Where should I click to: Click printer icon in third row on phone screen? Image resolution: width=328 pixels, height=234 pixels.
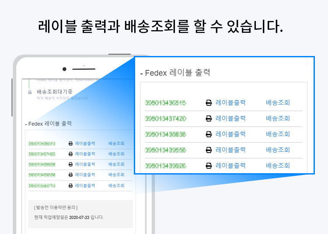click(x=71, y=164)
